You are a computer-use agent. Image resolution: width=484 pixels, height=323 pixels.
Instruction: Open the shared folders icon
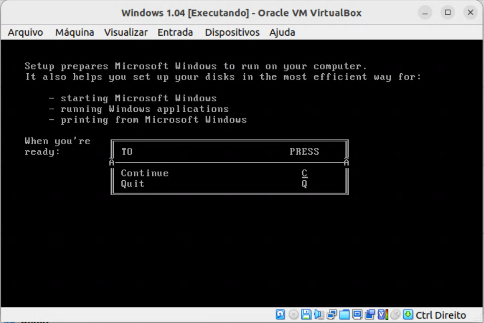[x=345, y=314]
